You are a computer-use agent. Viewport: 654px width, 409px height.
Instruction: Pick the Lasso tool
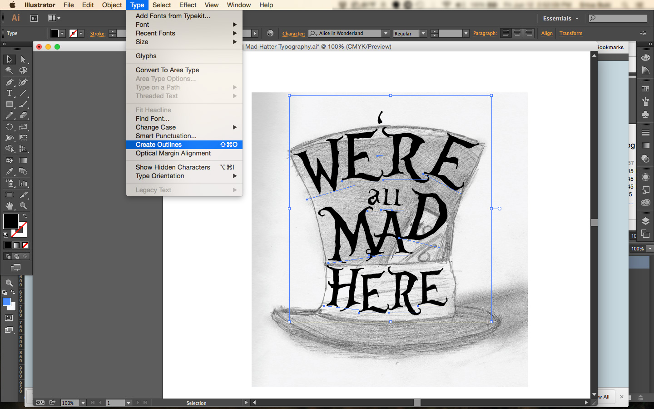coord(23,70)
